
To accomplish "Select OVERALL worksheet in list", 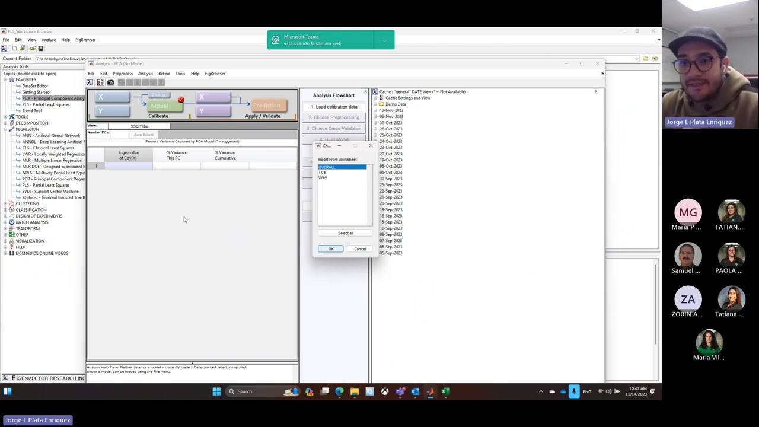I will click(x=342, y=167).
